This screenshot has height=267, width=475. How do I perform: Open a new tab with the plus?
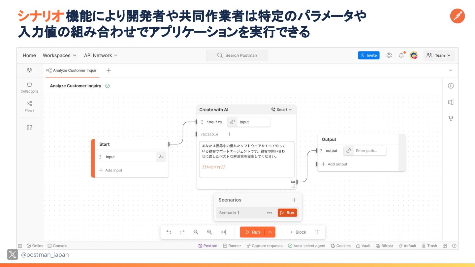109,70
